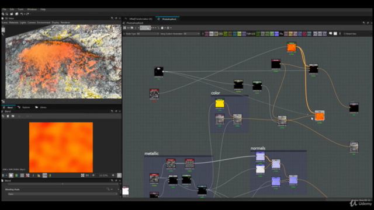Open dropdown arrow beside gear icon
This screenshot has height=210, width=374.
click(x=171, y=28)
